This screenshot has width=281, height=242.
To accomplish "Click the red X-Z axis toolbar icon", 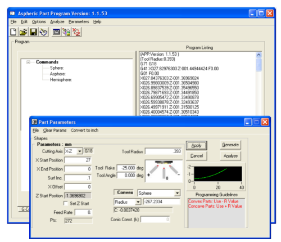I will 76,32.
